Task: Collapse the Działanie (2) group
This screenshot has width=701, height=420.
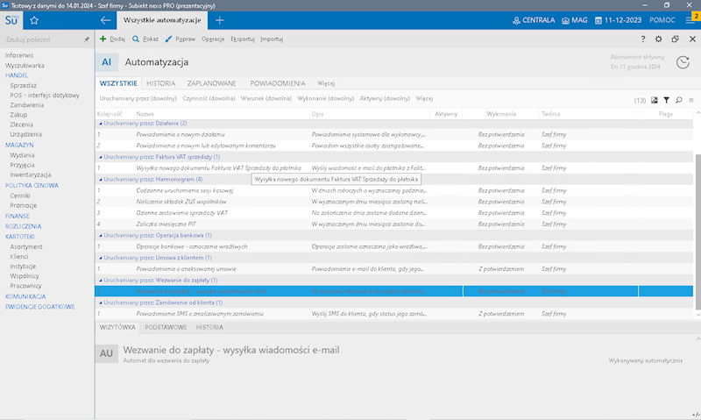Action: point(101,124)
